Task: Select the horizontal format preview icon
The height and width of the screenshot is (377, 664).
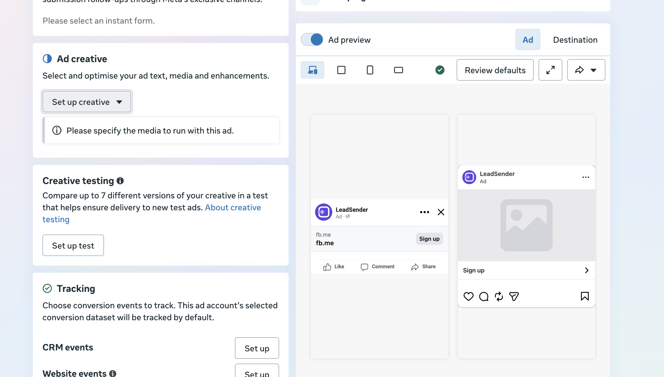Action: pos(399,70)
